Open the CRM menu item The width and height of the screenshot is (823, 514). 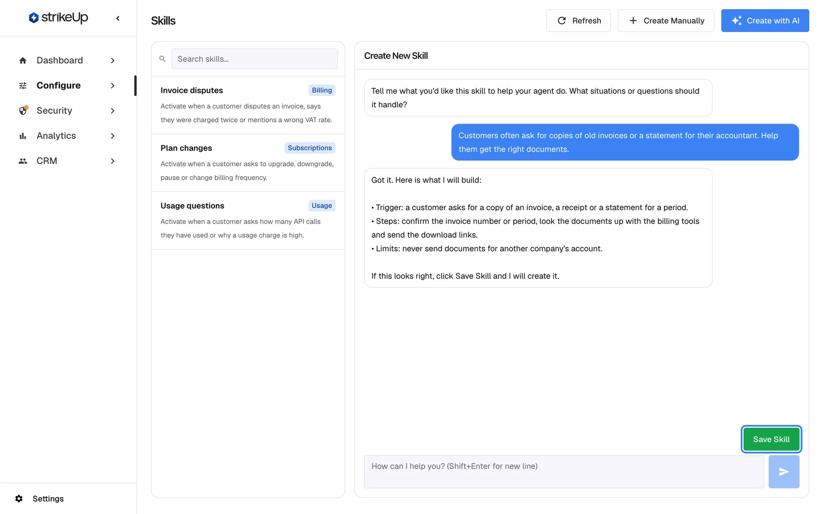(68, 161)
